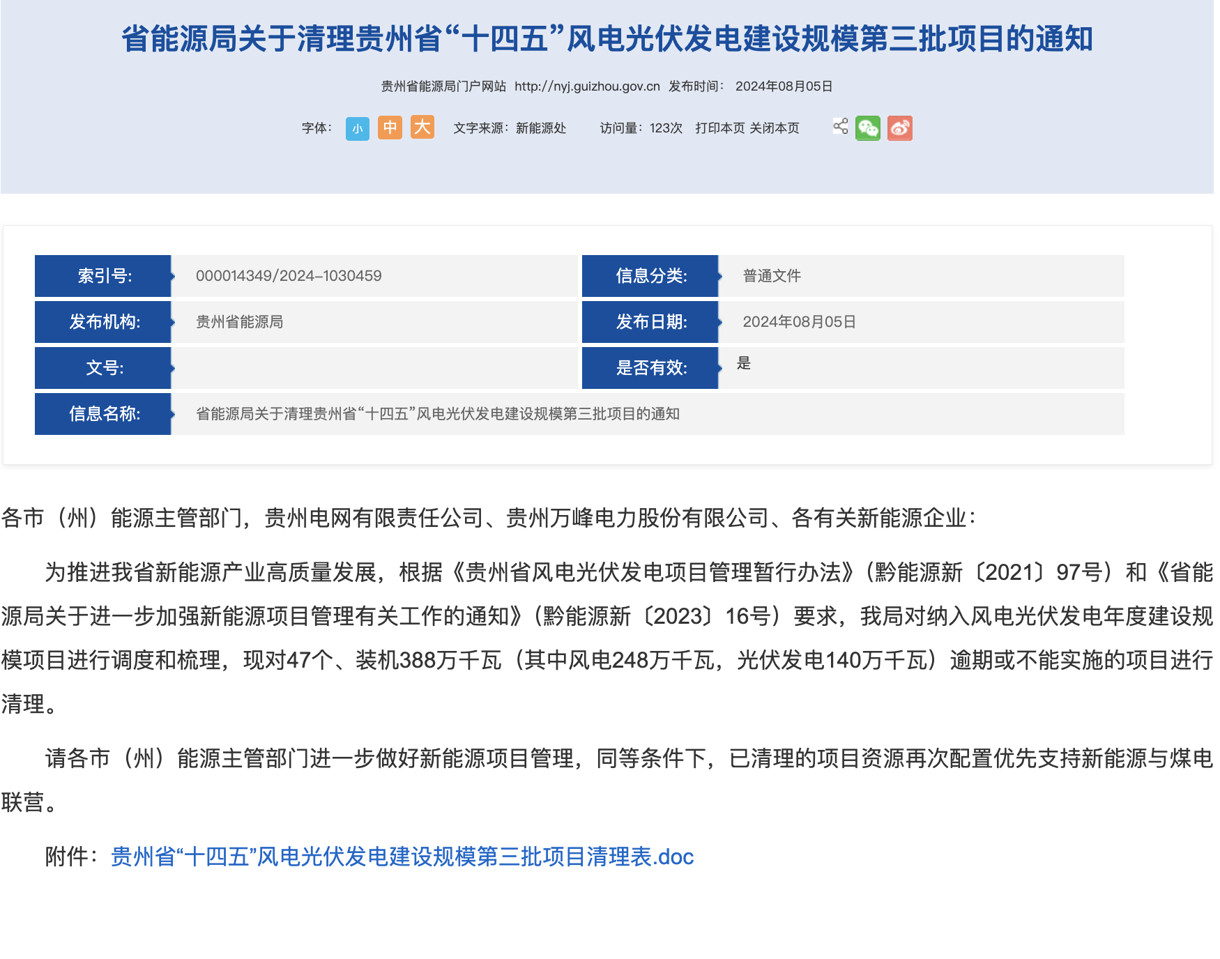1220x959 pixels.
Task: Click the 贵州省能源局门户网站 source text
Action: tap(443, 86)
